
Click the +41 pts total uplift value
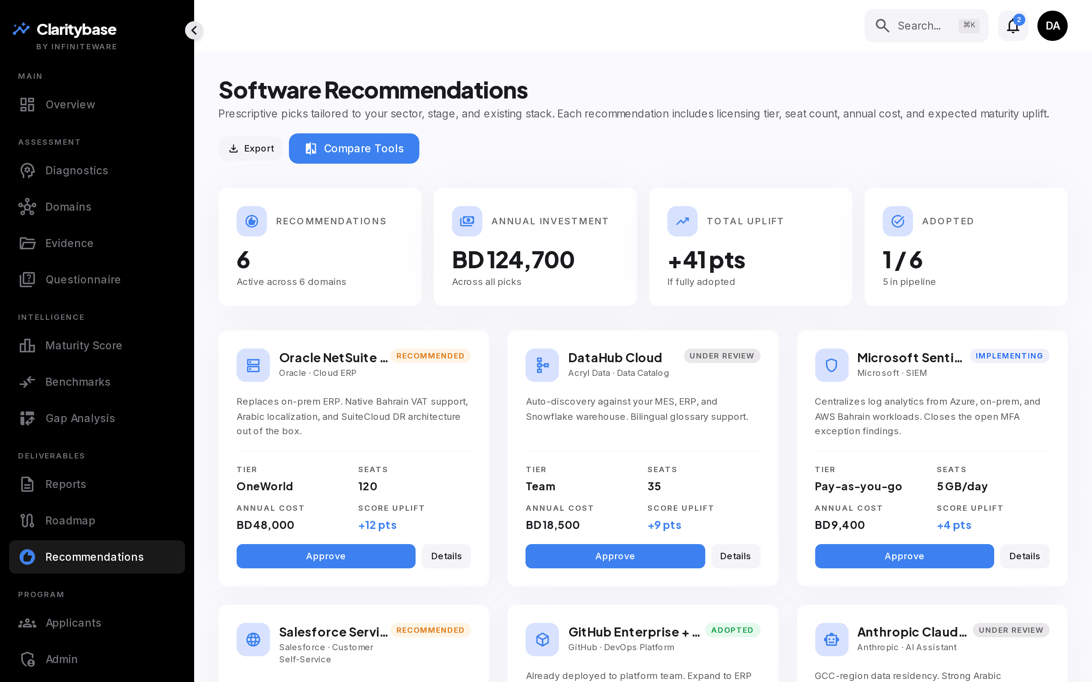coord(706,260)
